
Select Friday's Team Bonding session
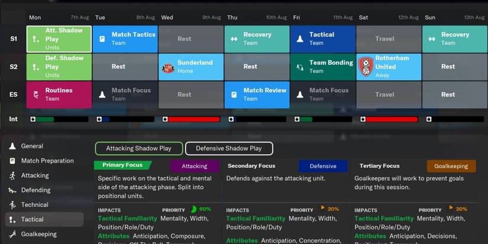(x=323, y=67)
